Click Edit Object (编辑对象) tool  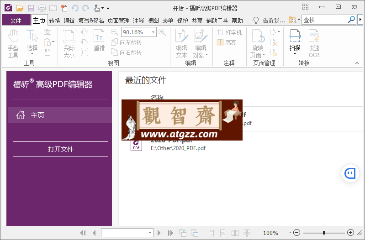click(201, 43)
